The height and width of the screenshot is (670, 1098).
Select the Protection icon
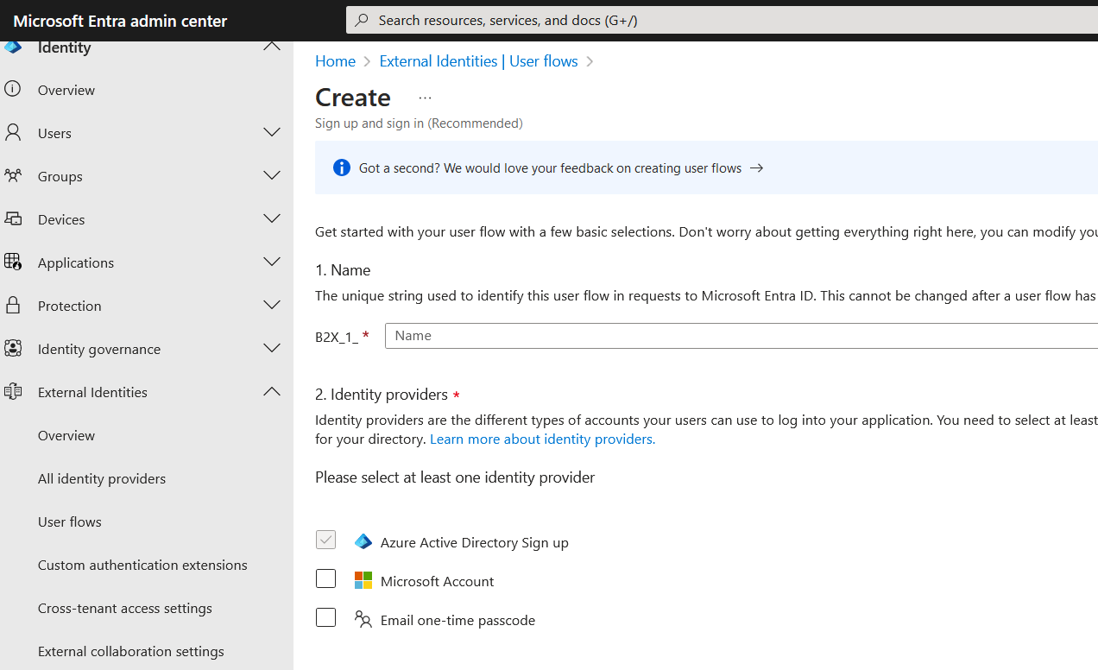point(13,305)
